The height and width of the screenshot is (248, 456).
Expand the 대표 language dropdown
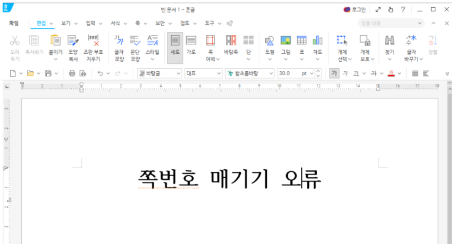[x=219, y=73]
